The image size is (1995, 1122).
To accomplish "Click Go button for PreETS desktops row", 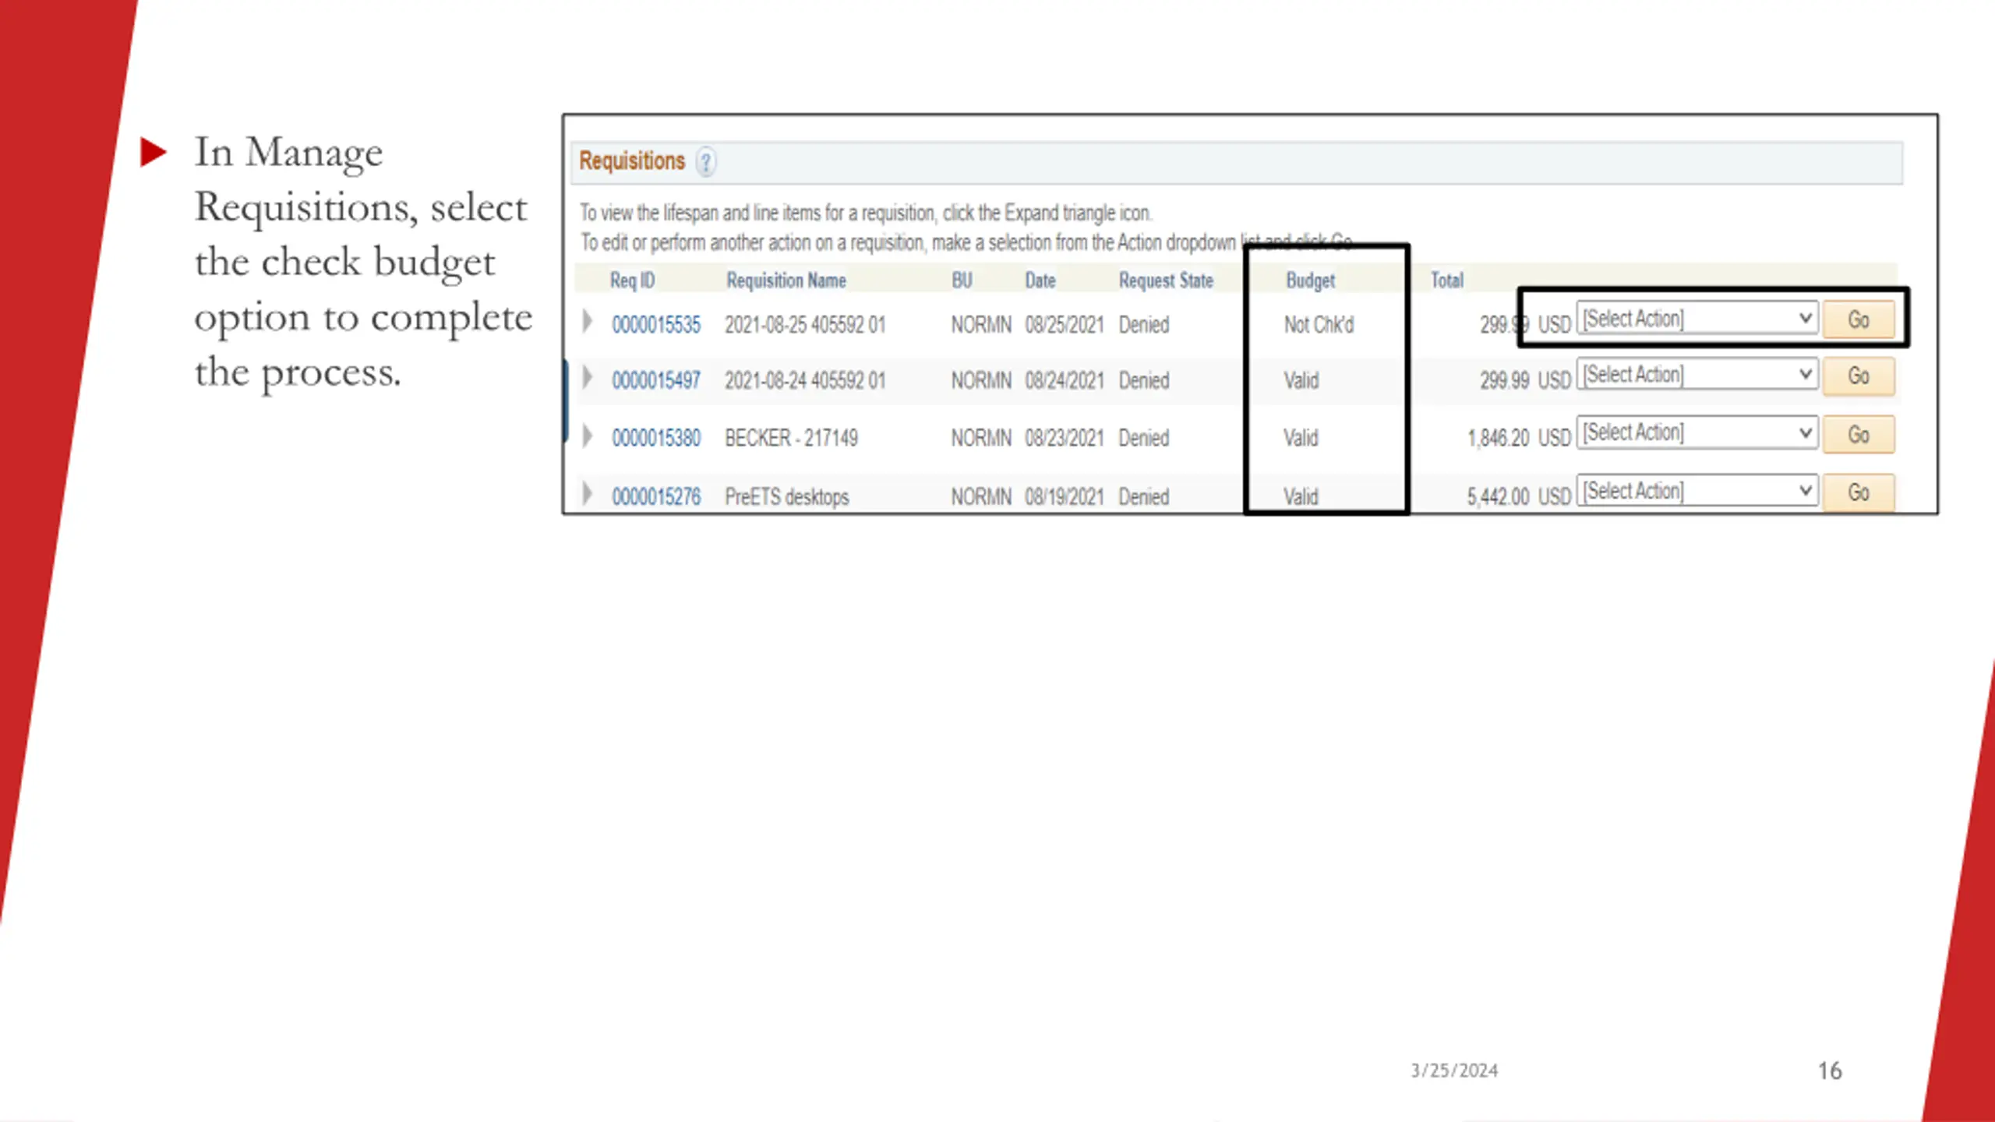I will [1859, 492].
